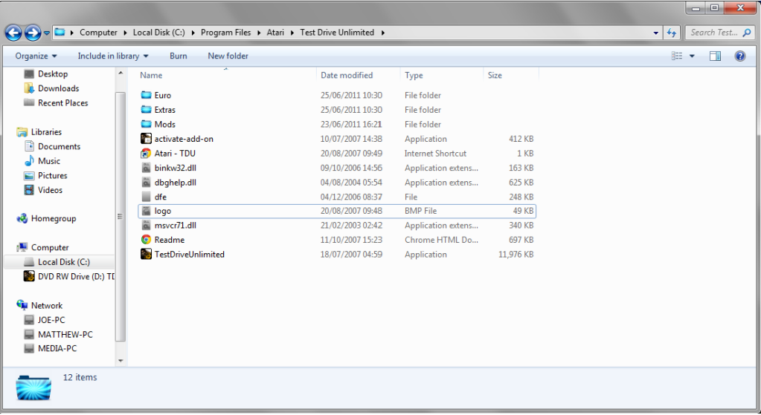Click the change view icon

pos(677,56)
